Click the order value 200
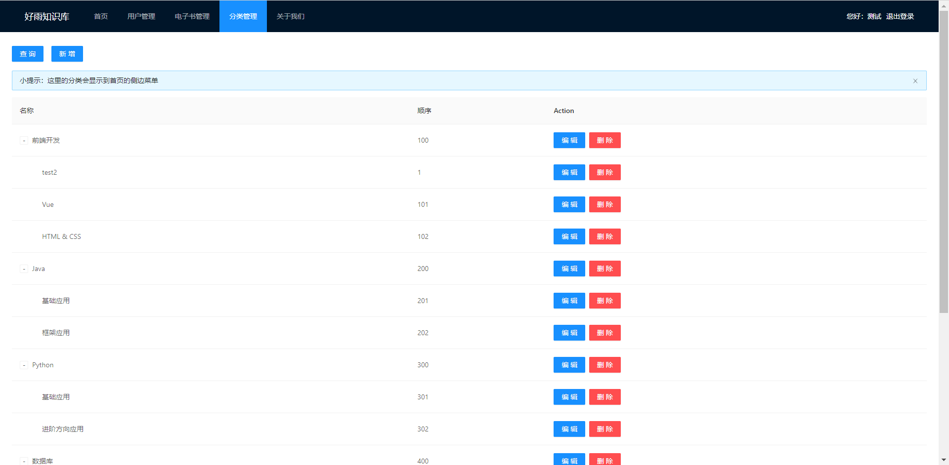 click(423, 269)
